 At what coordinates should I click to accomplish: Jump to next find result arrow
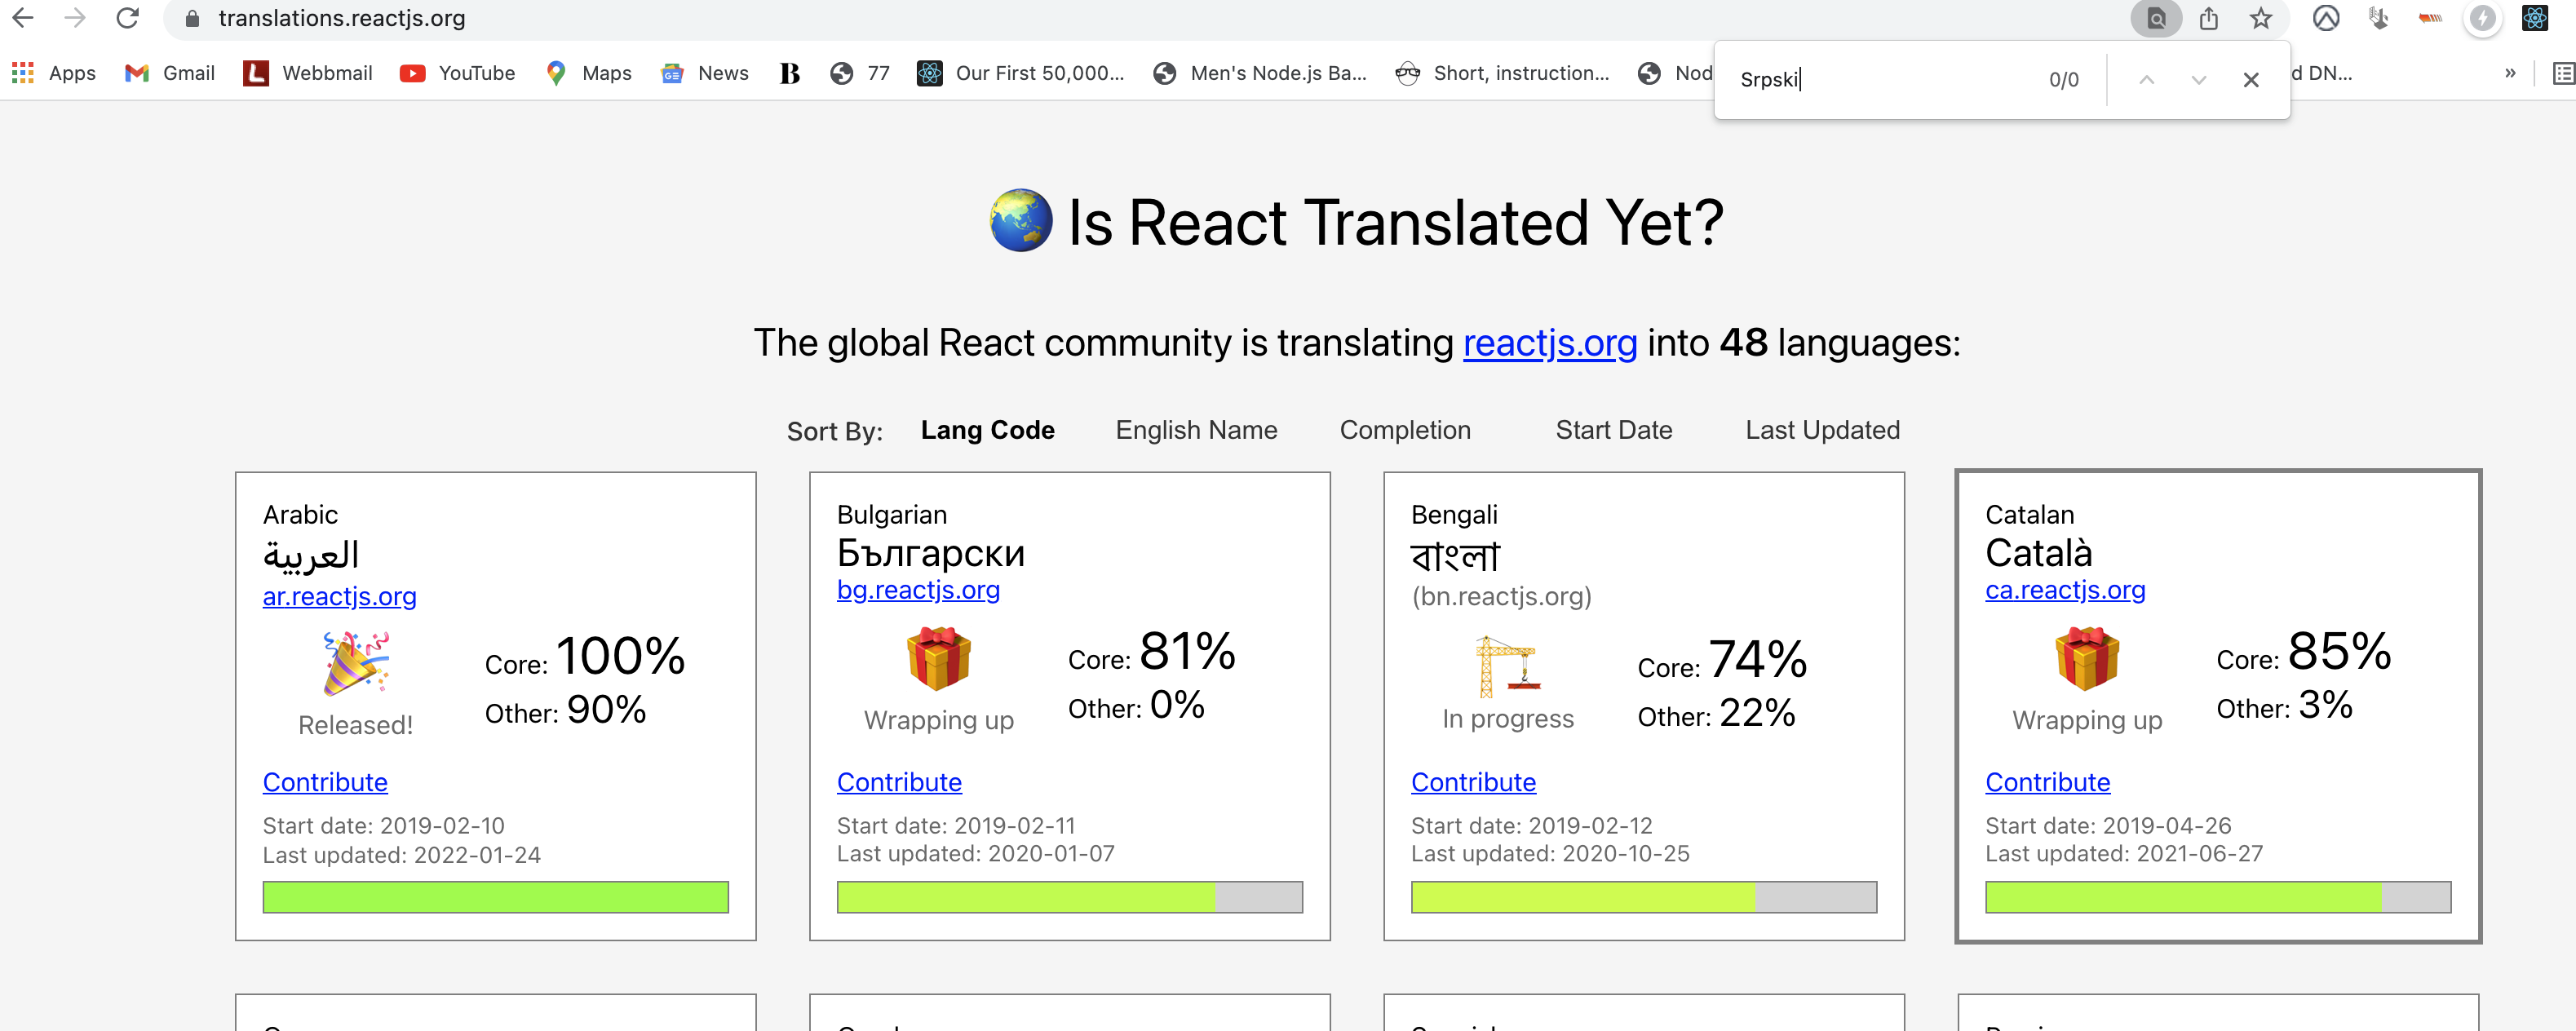click(x=2198, y=80)
